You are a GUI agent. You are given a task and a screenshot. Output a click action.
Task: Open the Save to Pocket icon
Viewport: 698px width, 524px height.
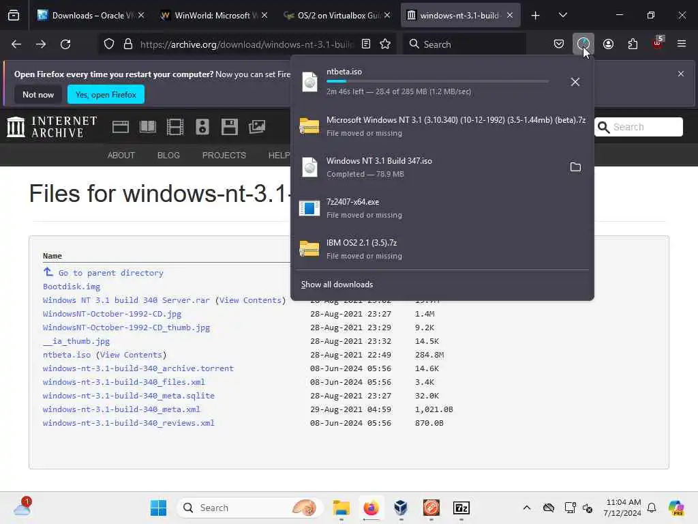click(x=559, y=44)
